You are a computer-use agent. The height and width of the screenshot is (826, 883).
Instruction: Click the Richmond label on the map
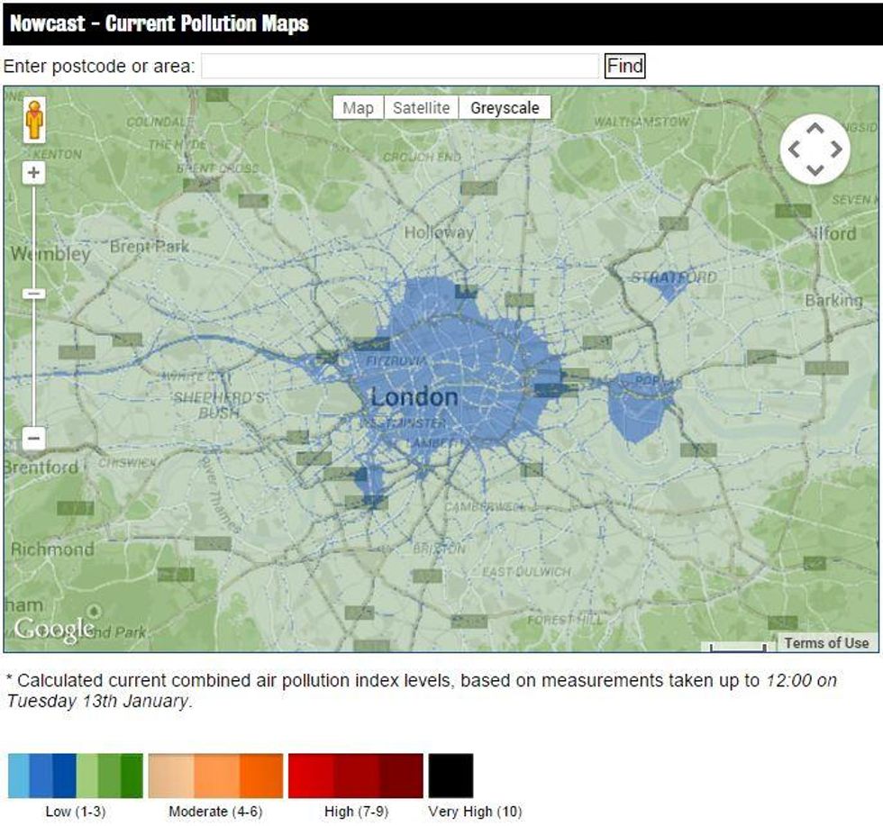pos(51,549)
